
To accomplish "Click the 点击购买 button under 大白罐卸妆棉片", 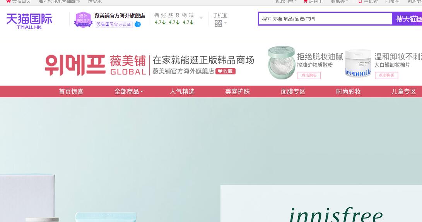I will (386, 76).
